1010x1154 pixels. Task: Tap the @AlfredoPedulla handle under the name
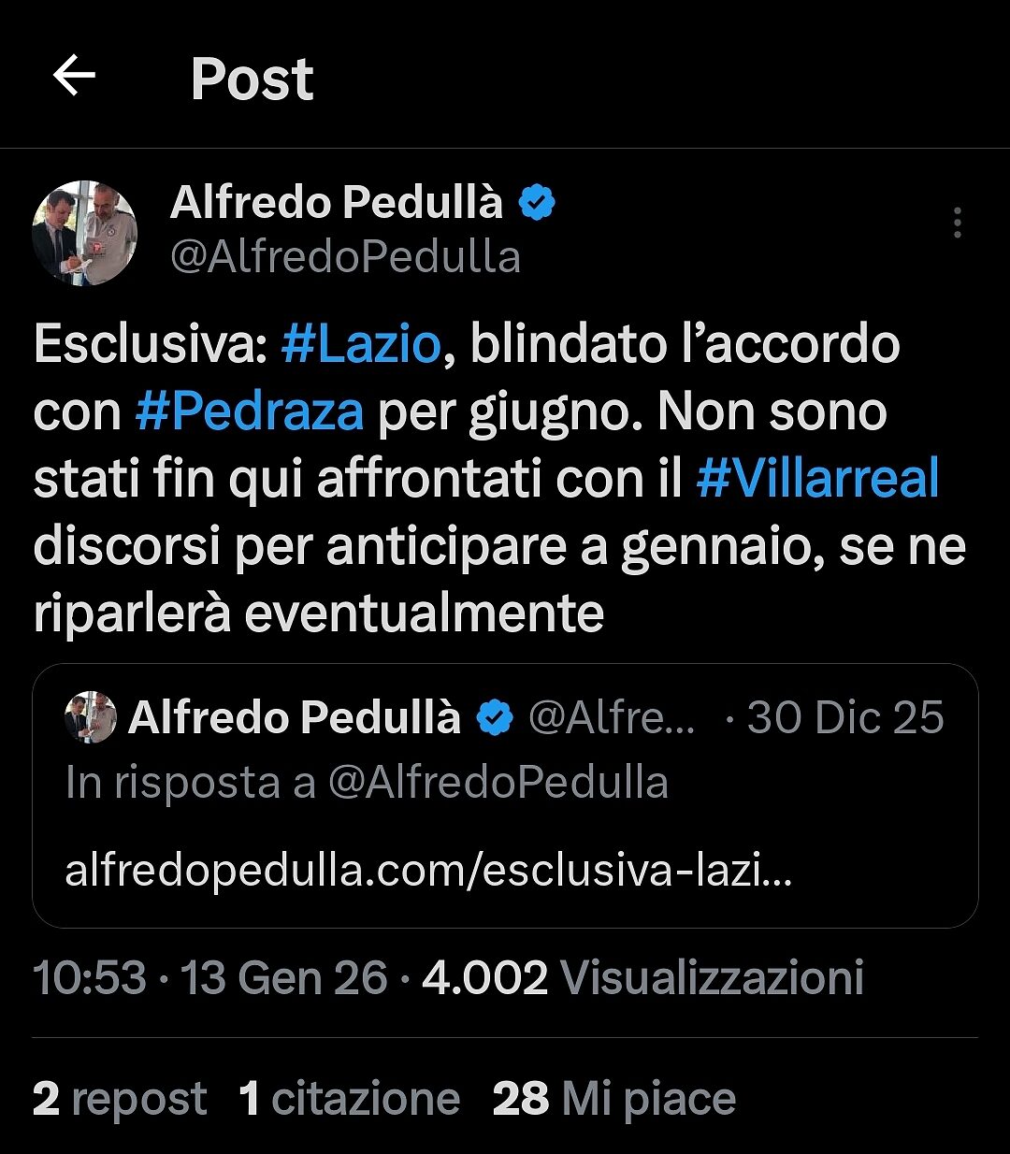coord(345,257)
